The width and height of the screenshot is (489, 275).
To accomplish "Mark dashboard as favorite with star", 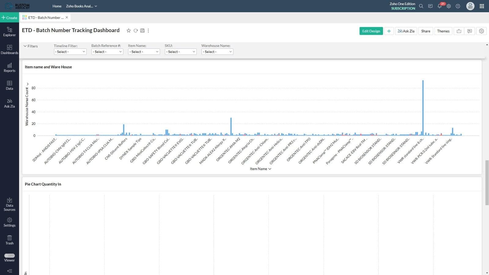I will click(x=129, y=31).
